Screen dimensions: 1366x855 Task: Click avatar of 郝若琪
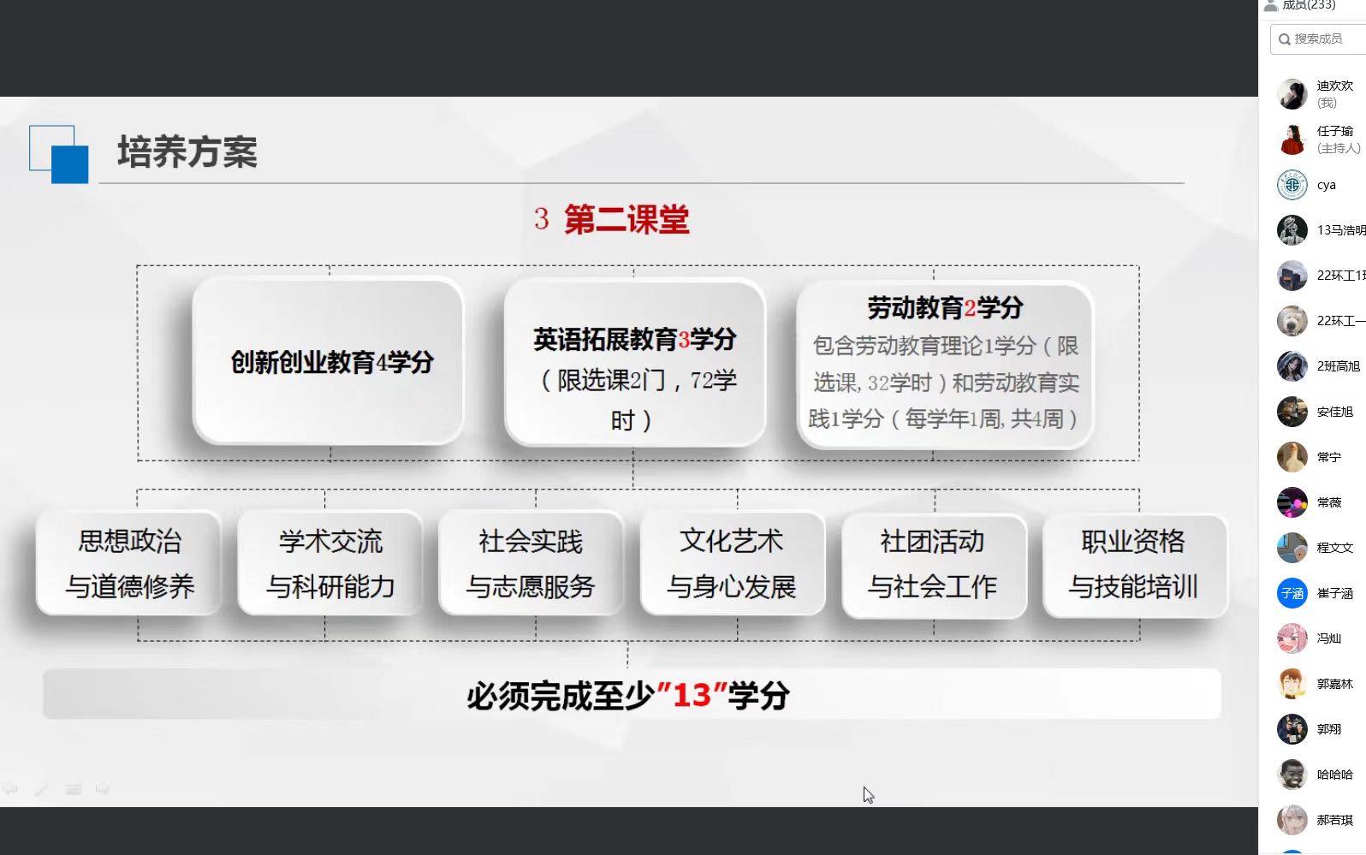pyautogui.click(x=1292, y=820)
